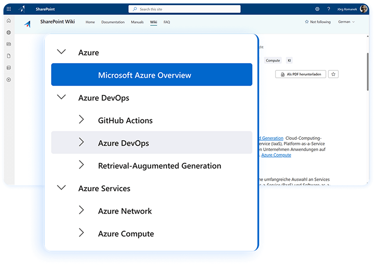Open the news icon in left rail
Image resolution: width=375 pixels, height=267 pixels.
pyautogui.click(x=9, y=44)
